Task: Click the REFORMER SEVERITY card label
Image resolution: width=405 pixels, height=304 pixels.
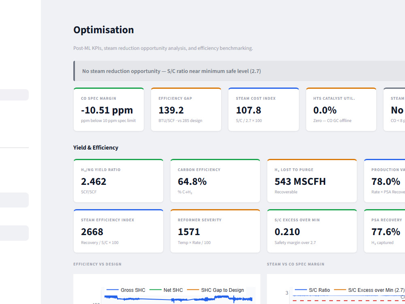Action: coord(200,220)
